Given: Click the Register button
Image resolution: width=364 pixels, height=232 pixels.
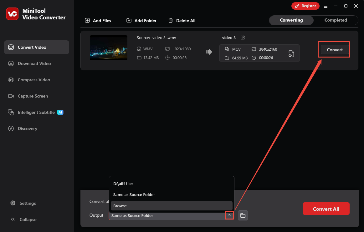Looking at the screenshot, I should pyautogui.click(x=305, y=6).
